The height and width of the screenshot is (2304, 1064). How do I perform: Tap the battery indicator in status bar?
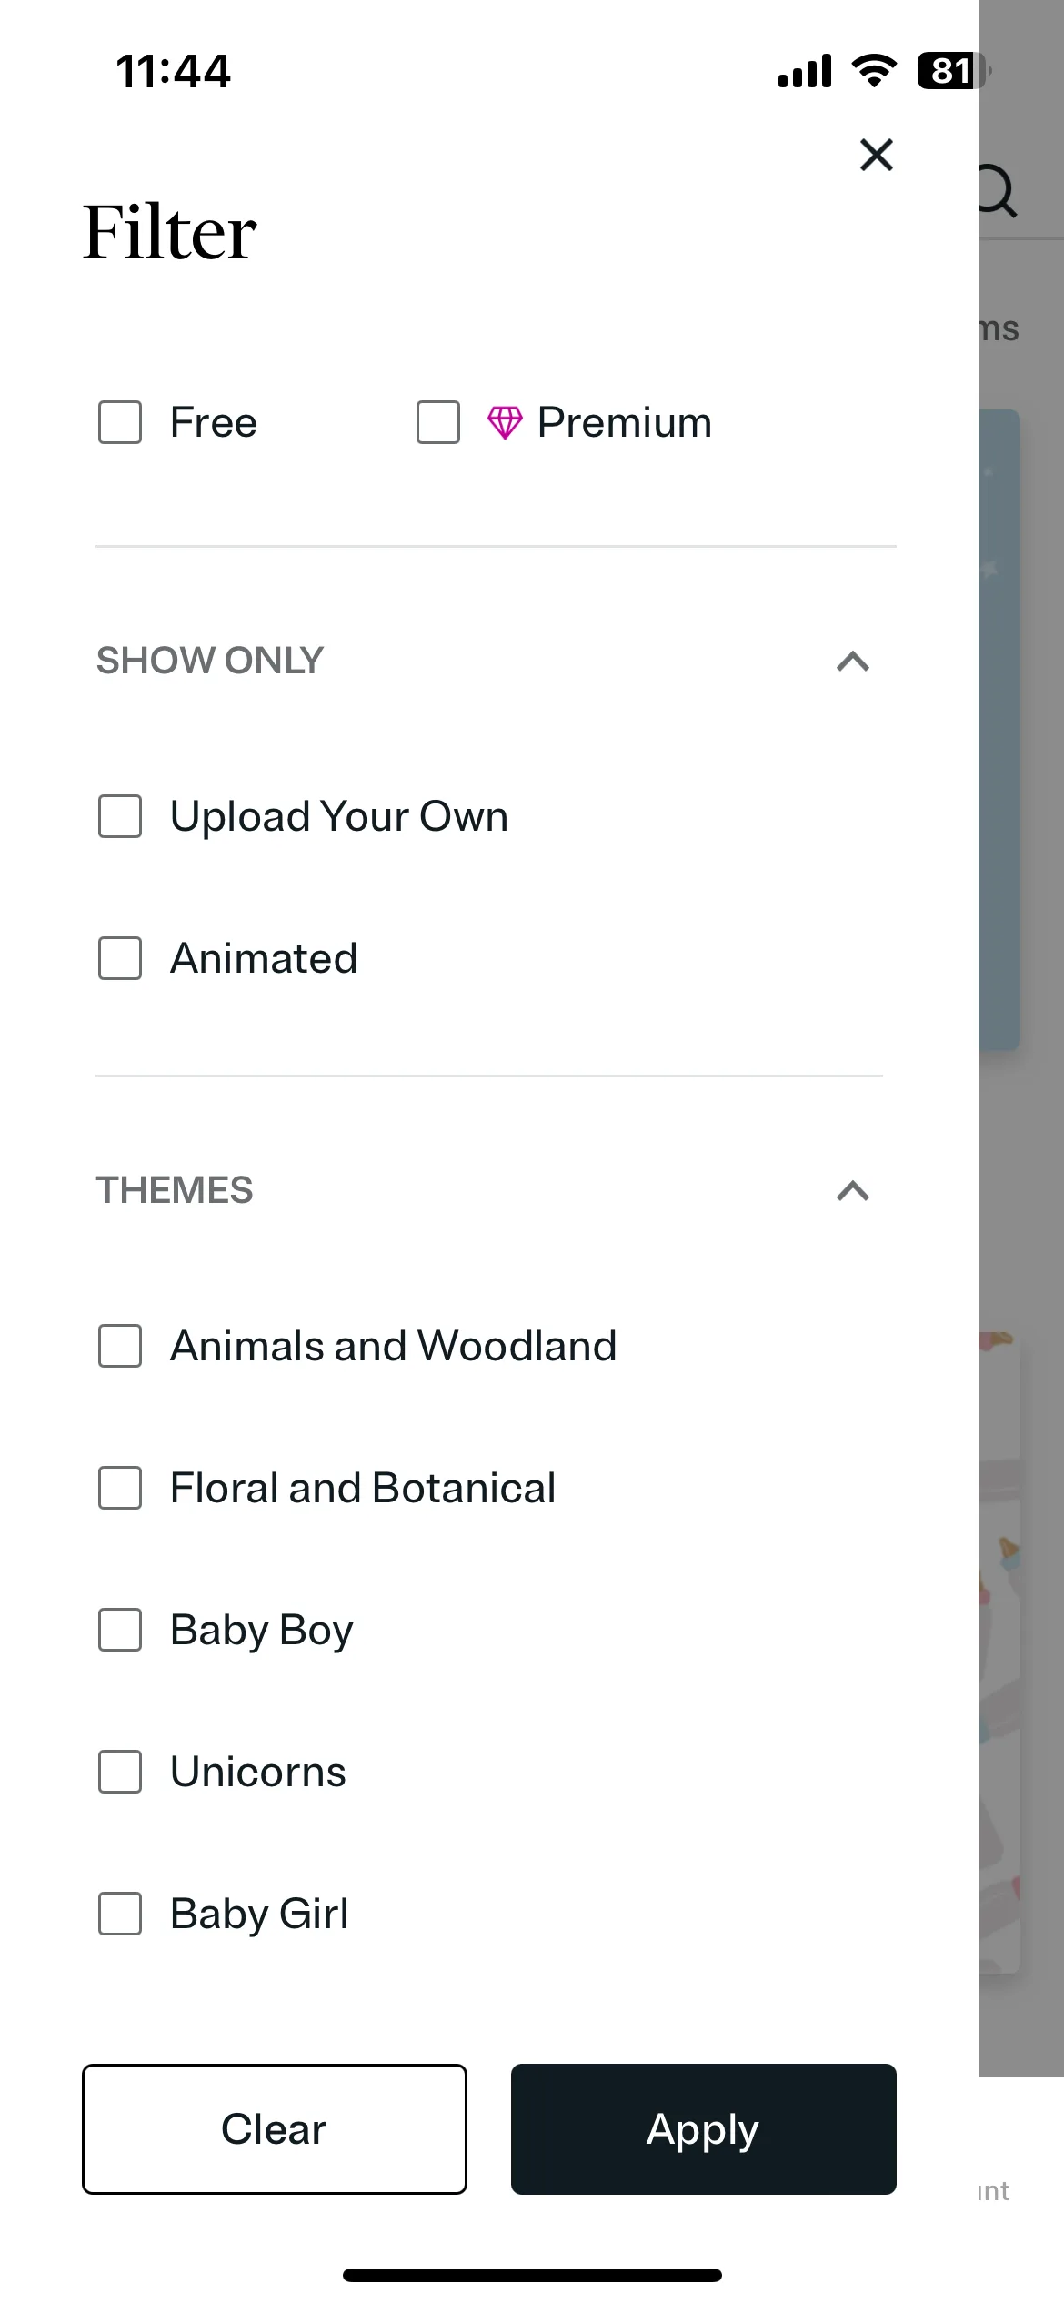tap(952, 71)
